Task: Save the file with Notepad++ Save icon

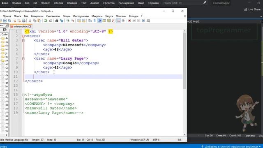Action: (5, 21)
